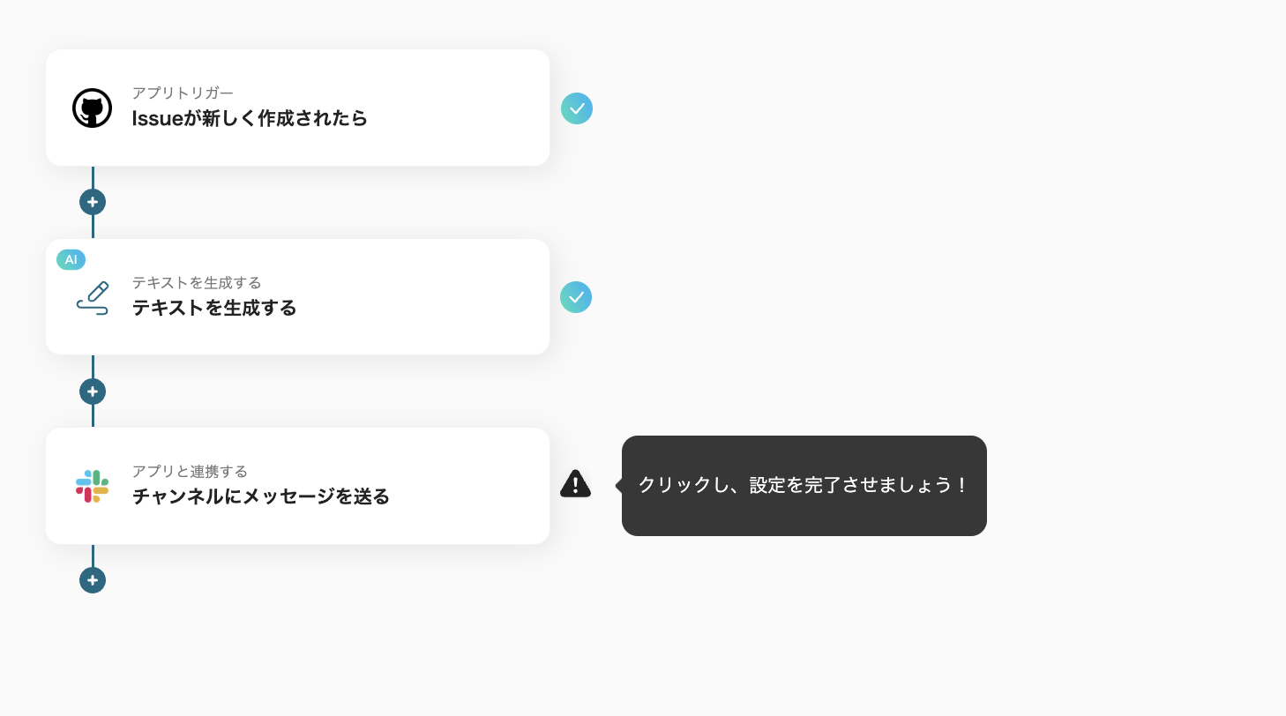Click the warning triangle icon beside Slack step
The width and height of the screenshot is (1286, 716).
pyautogui.click(x=575, y=484)
